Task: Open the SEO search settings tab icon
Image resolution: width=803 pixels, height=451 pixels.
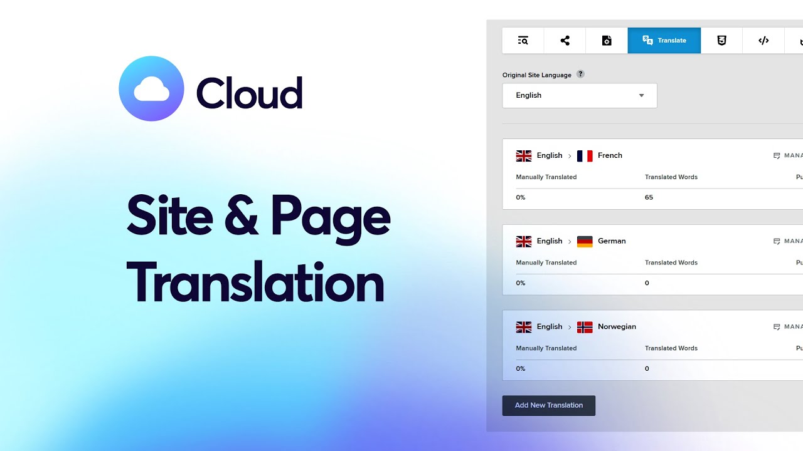Action: (x=523, y=41)
